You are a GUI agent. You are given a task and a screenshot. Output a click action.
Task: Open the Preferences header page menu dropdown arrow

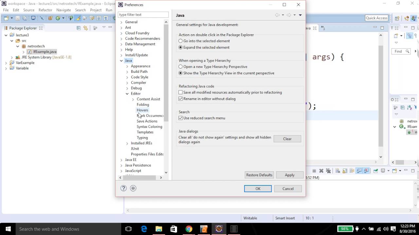[x=300, y=15]
